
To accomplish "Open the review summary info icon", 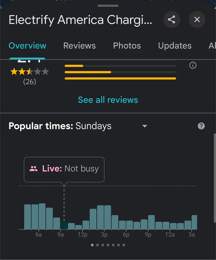I will coord(193,65).
